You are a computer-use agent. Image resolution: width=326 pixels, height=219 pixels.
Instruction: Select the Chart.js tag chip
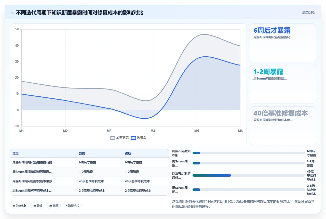19,205
